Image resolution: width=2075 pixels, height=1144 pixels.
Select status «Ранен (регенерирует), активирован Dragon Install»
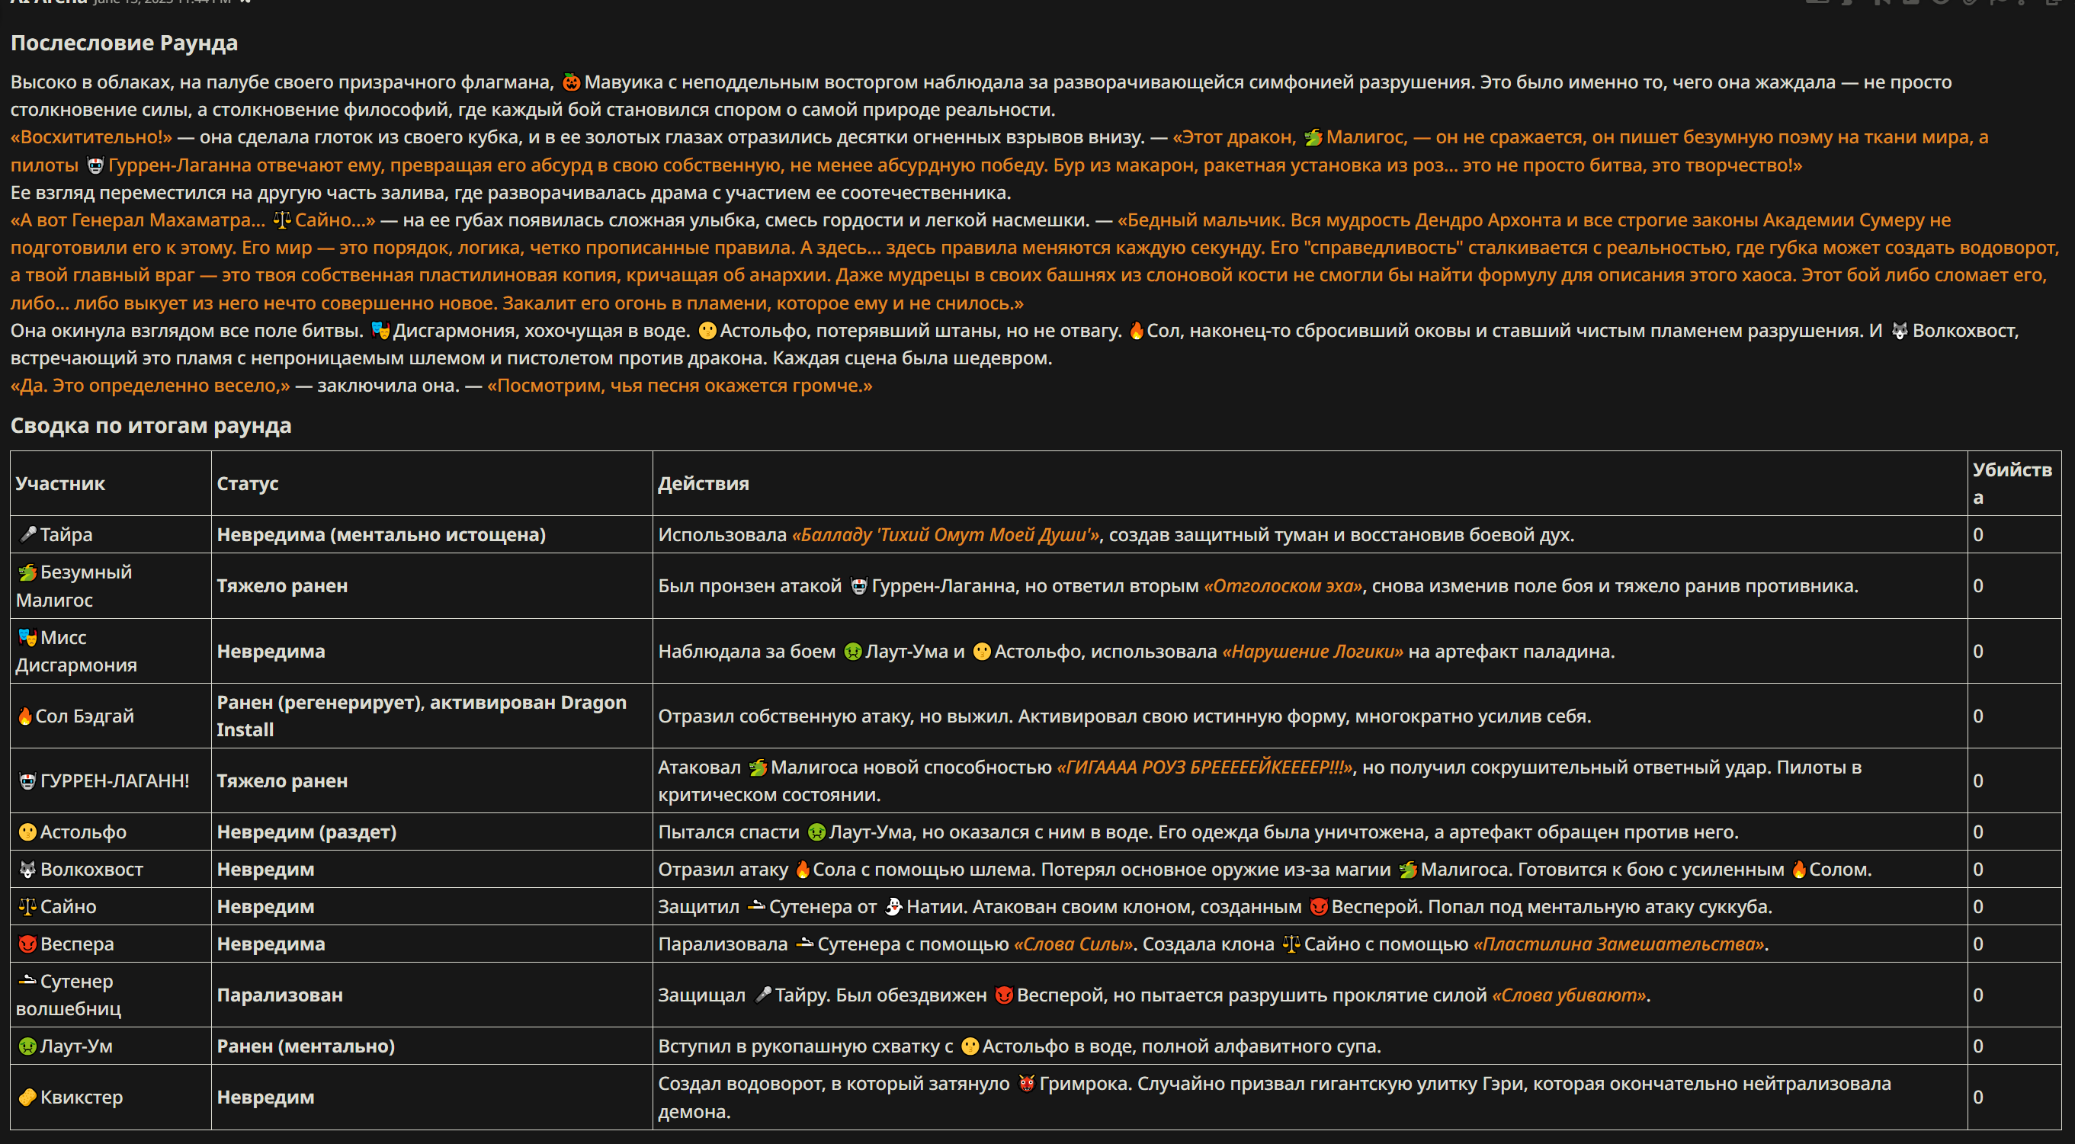(x=422, y=716)
